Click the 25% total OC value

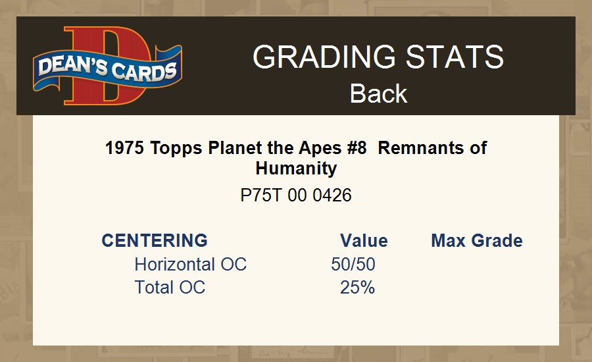[x=357, y=287]
